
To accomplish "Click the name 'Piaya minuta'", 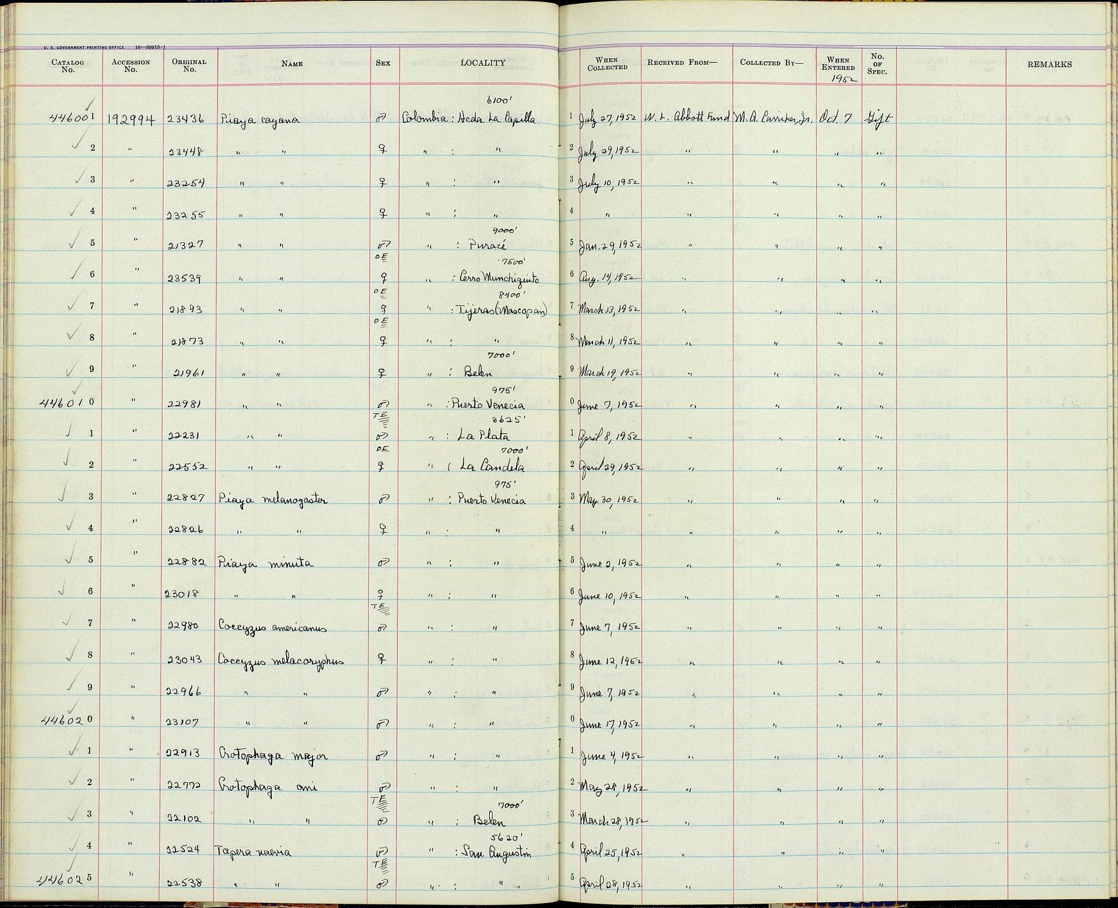I will click(266, 563).
